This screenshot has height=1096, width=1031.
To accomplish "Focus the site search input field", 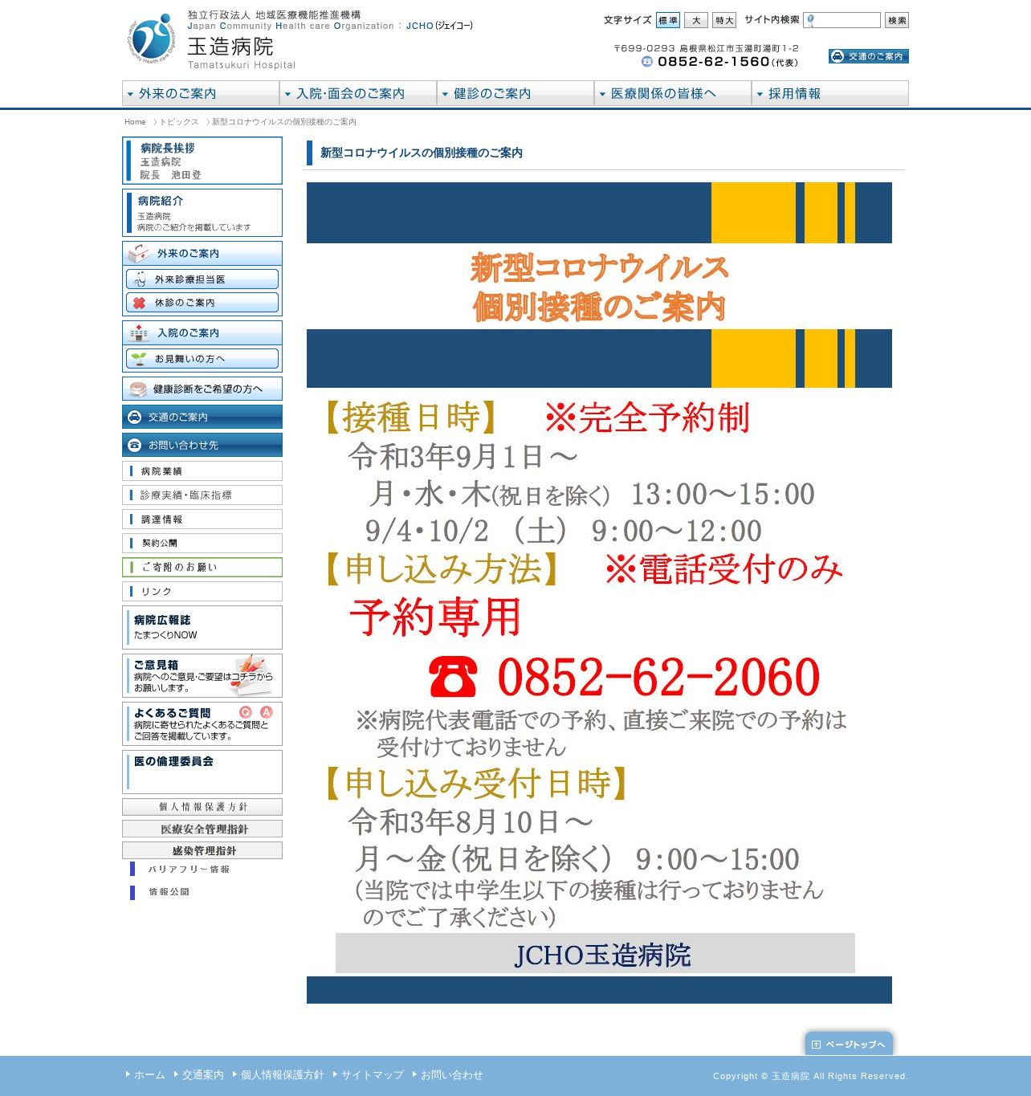I will coord(842,20).
